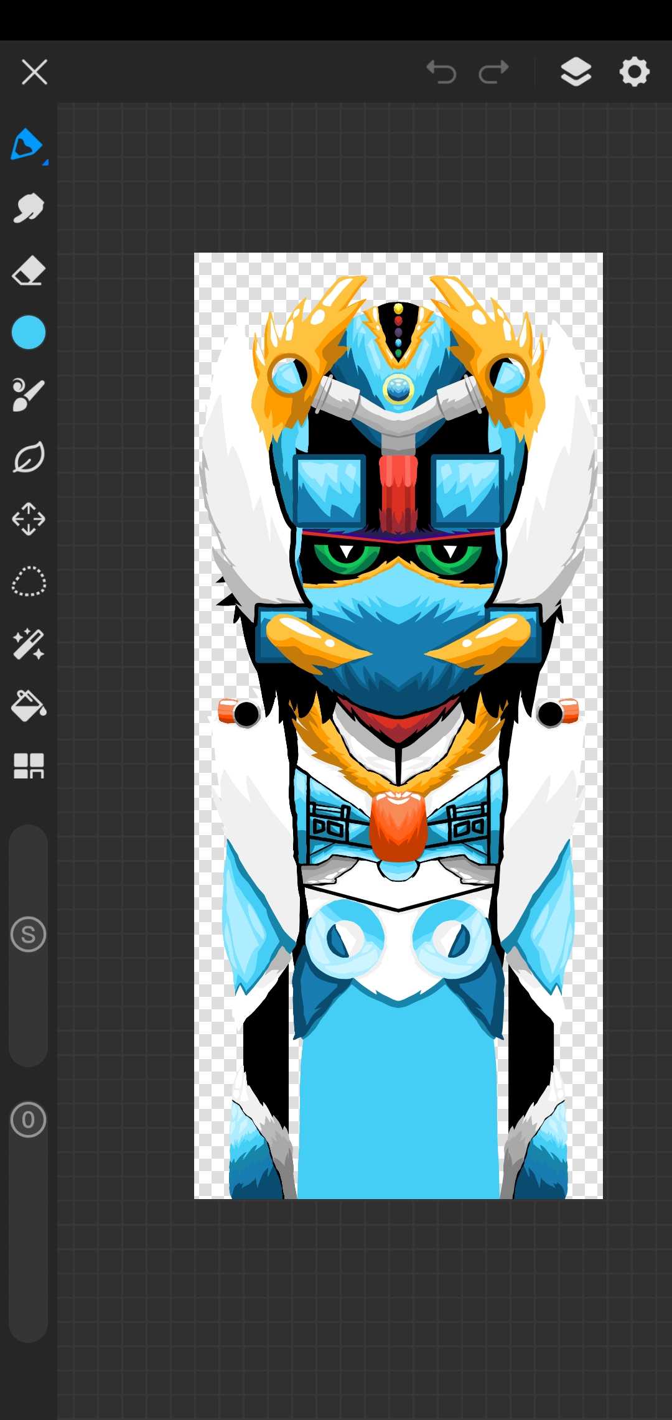Select the Brush tool
This screenshot has width=672, height=1420.
point(27,146)
